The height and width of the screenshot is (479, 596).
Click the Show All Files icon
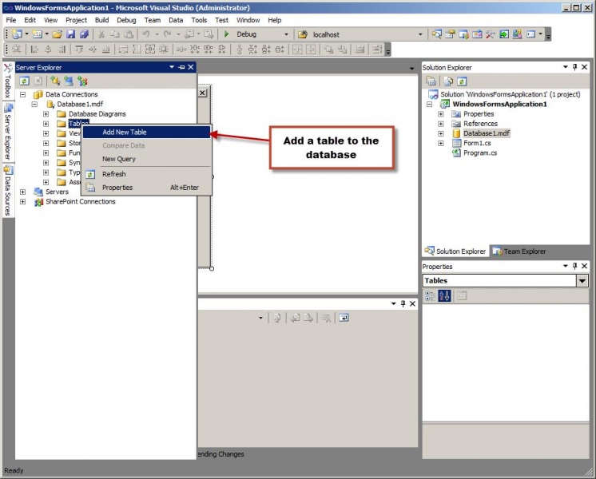[448, 81]
